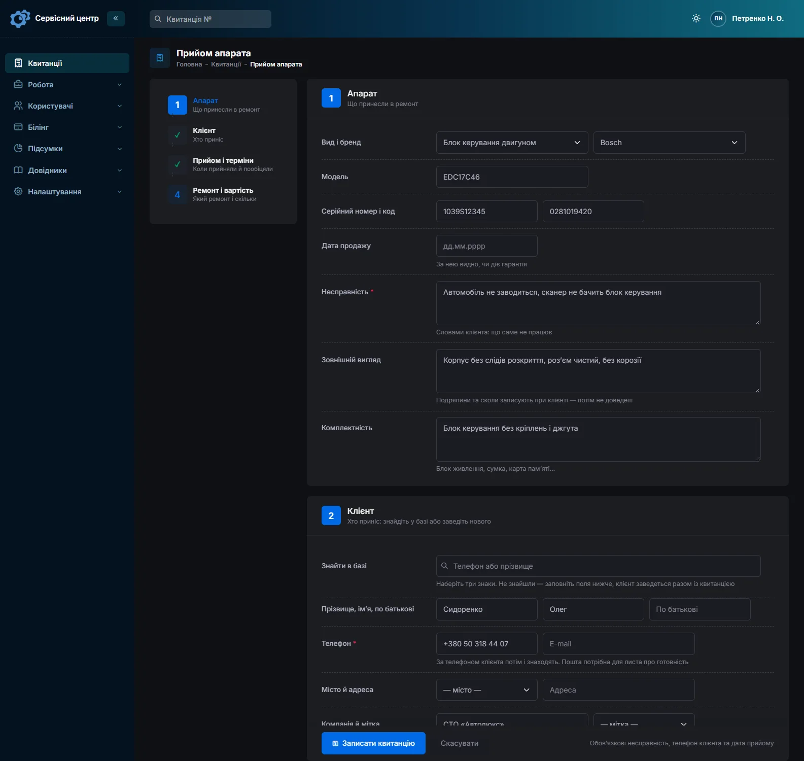804x761 pixels.
Task: Click the Телефон або прізвище search field
Action: 598,566
